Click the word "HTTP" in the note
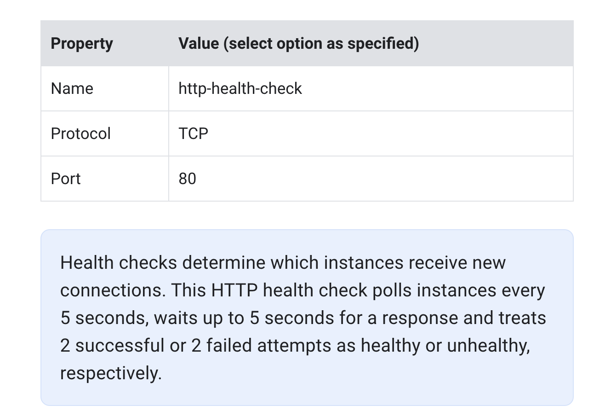The height and width of the screenshot is (417, 594). [234, 290]
